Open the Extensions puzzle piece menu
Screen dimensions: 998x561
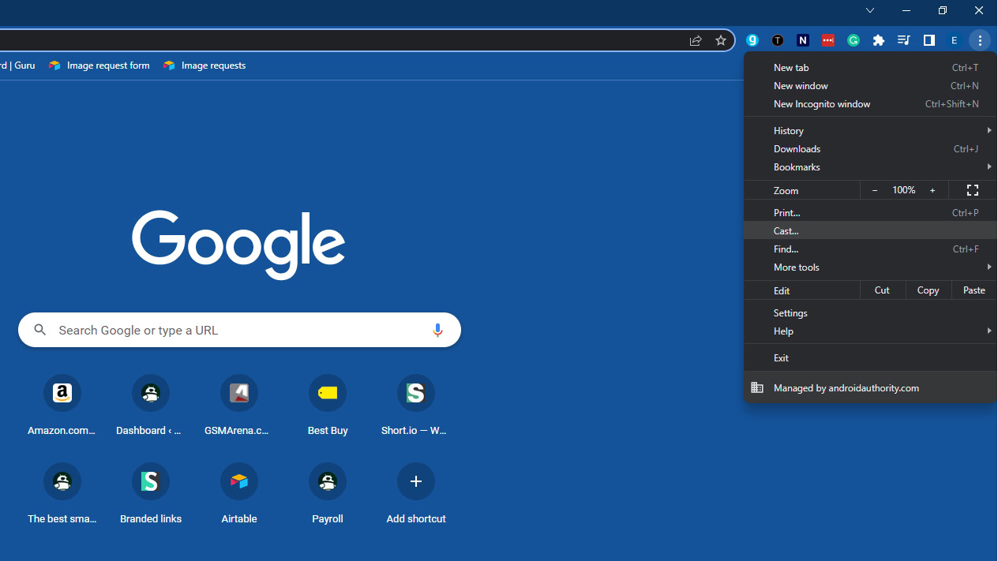pyautogui.click(x=878, y=40)
